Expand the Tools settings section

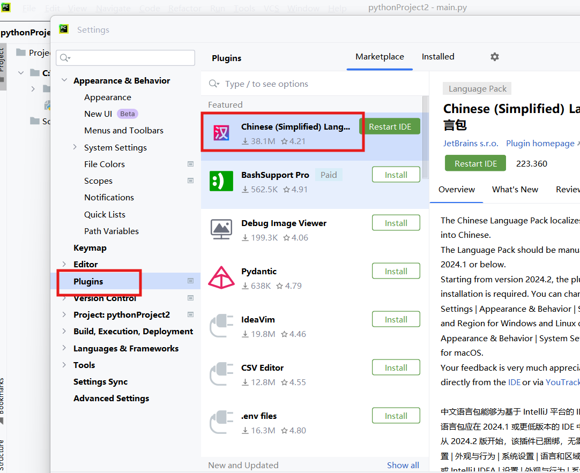click(64, 365)
